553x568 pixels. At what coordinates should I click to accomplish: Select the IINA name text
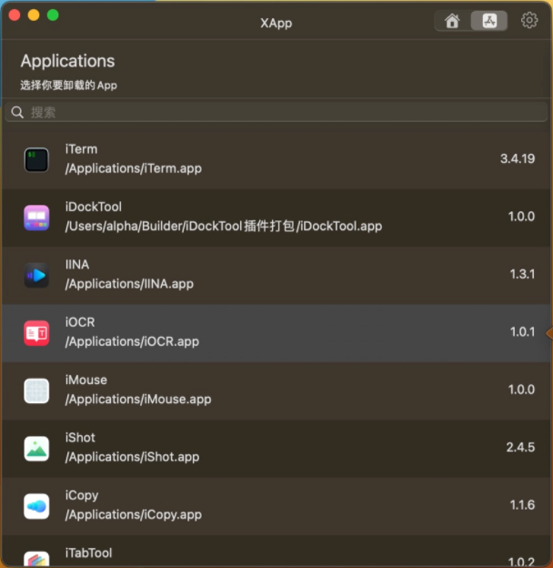(77, 265)
